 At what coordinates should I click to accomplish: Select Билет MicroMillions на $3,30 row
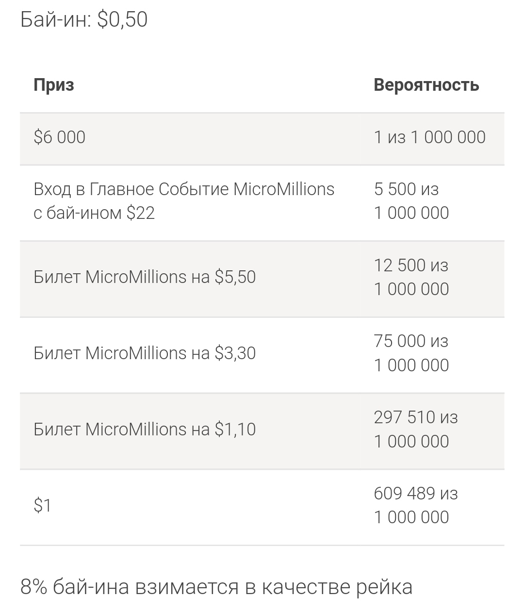pyautogui.click(x=262, y=353)
